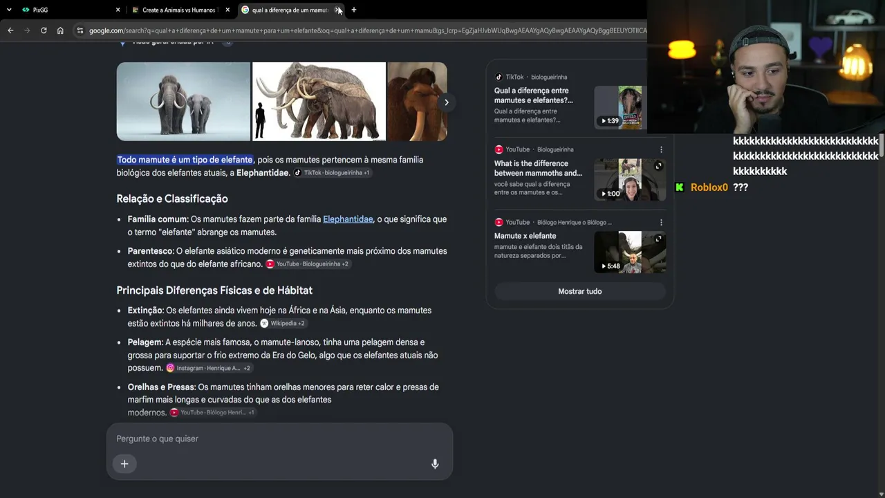This screenshot has height=498, width=885.
Task: Open the YouTube Biologueirinha +2 source chip
Action: pyautogui.click(x=308, y=264)
